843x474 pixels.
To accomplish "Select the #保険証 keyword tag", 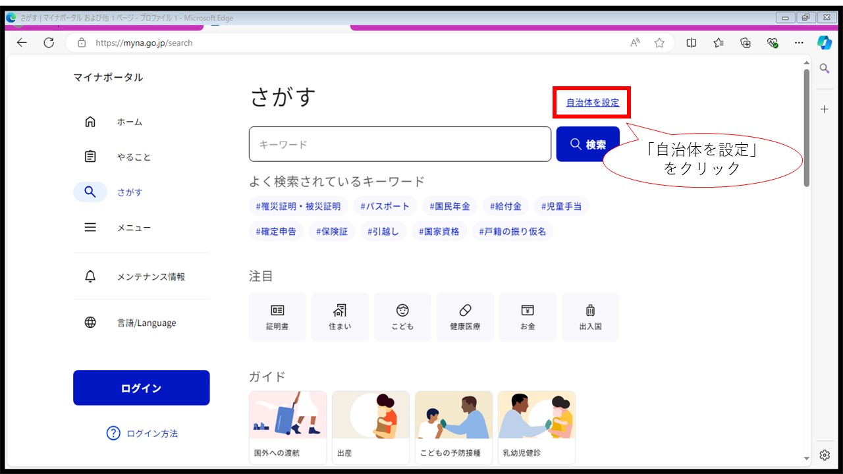I will pos(332,232).
